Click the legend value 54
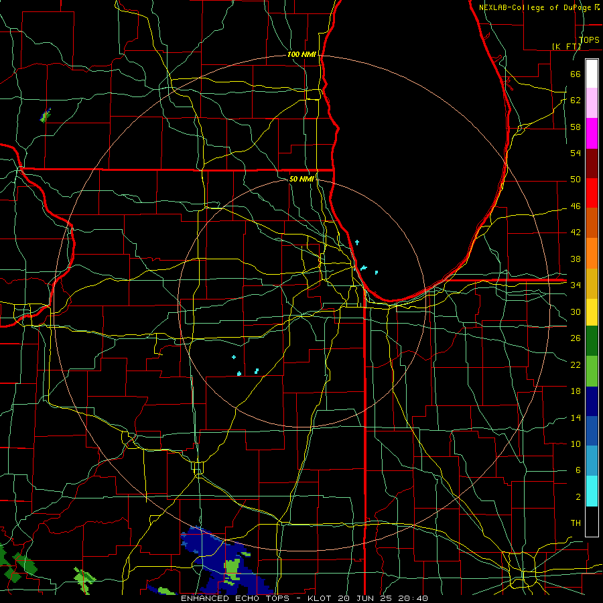 click(x=576, y=153)
